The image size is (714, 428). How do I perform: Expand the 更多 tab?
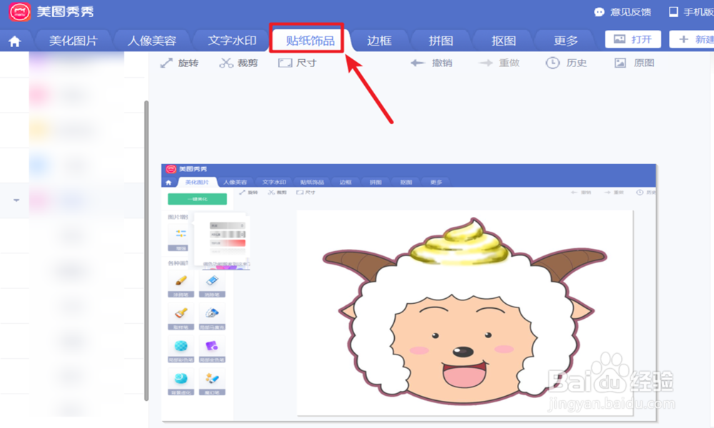point(565,41)
